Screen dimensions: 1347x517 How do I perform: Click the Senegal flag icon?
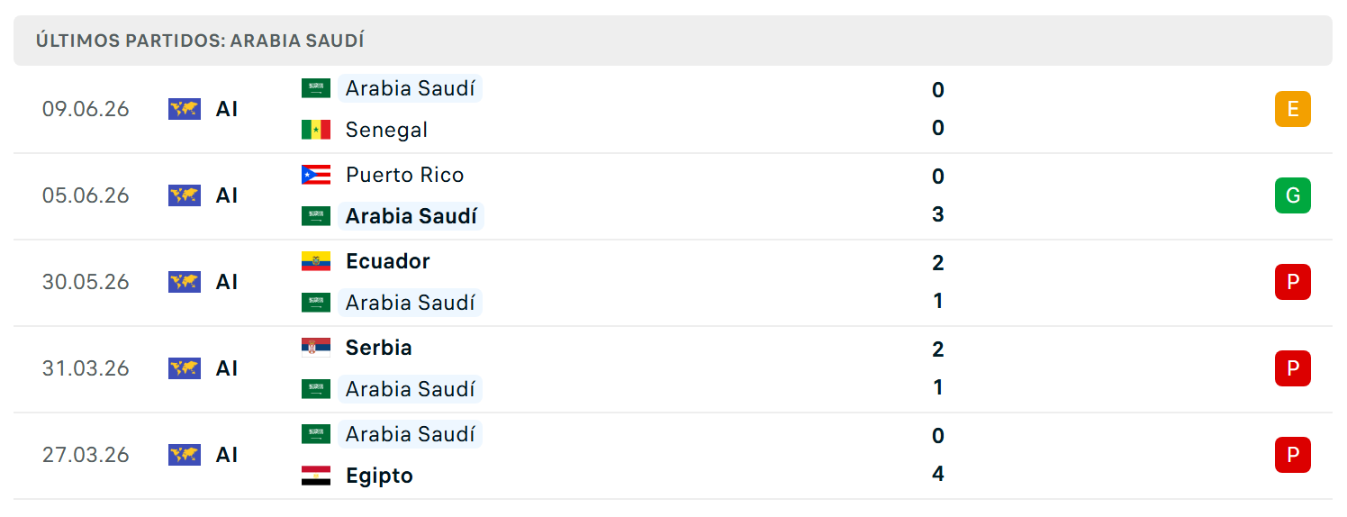(x=316, y=130)
